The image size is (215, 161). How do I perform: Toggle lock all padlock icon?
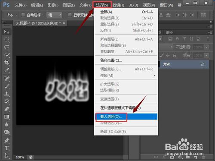tap(174, 55)
